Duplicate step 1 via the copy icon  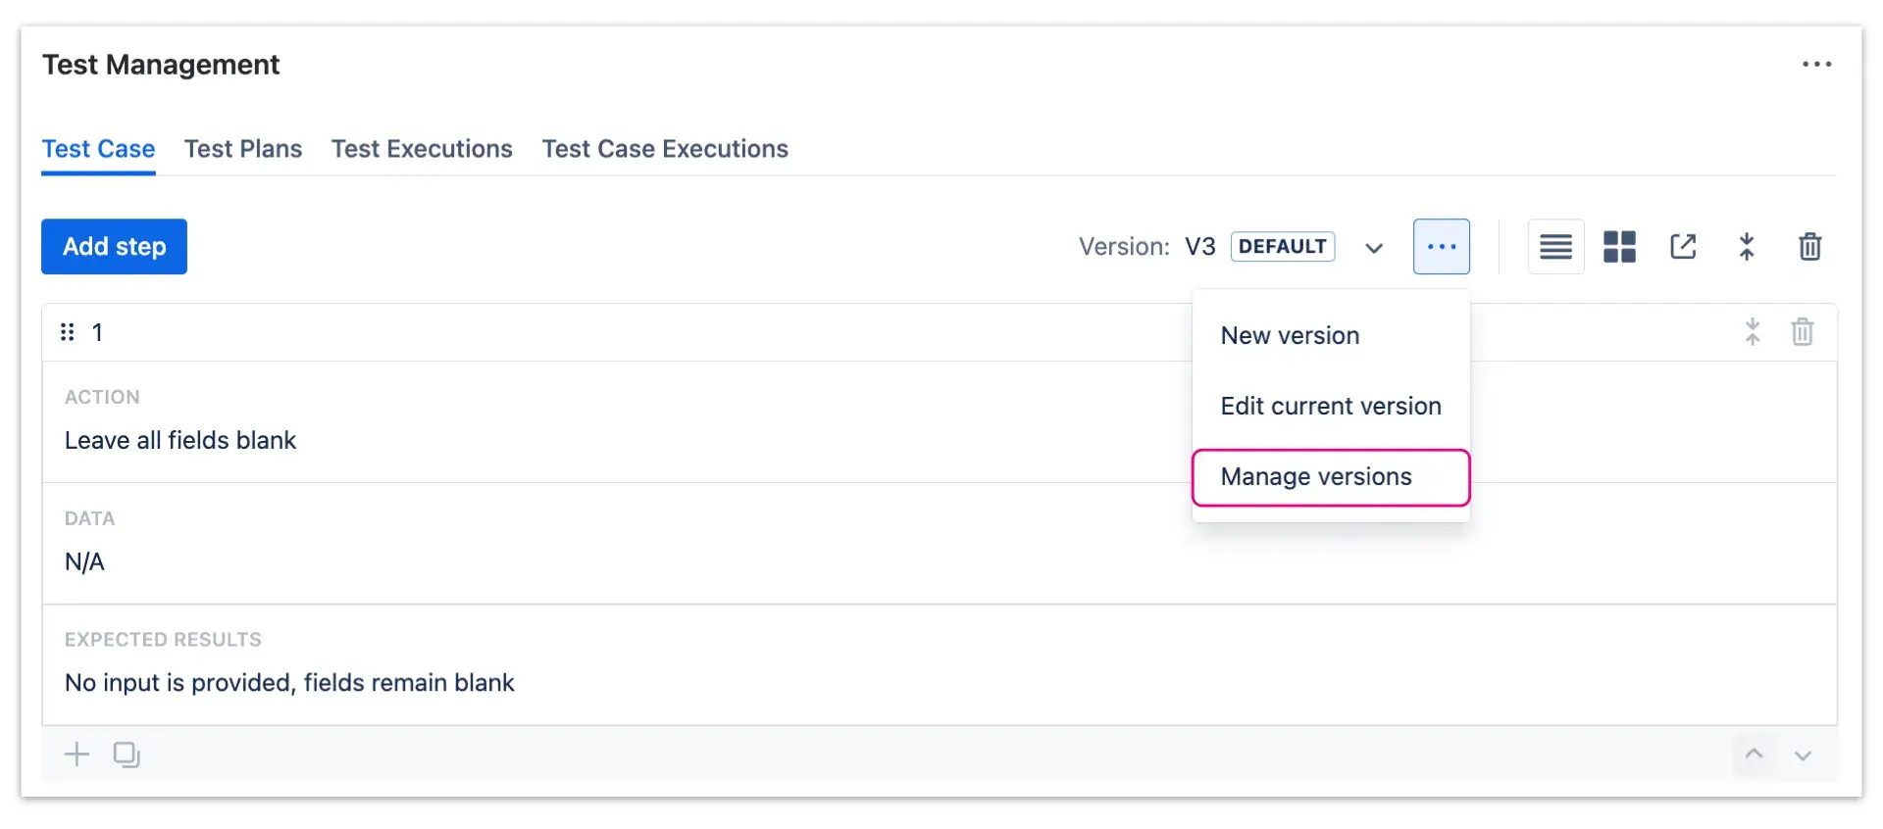tap(127, 755)
